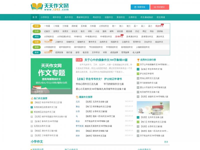
Task: Open the 小学作文 navigation menu item
Action: point(45,17)
